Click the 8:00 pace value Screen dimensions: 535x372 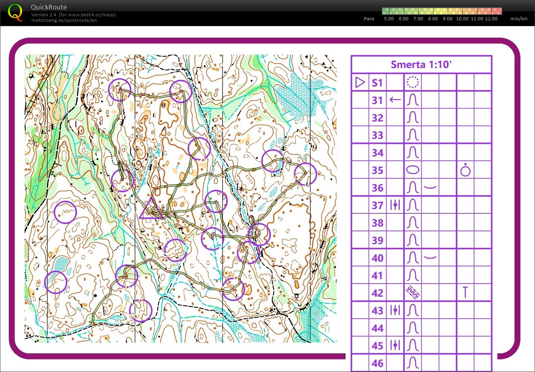(433, 19)
